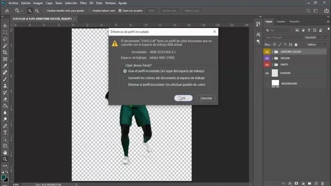This screenshot has height=186, width=331.
Task: Click the Add layer mask icon
Action: (296, 184)
